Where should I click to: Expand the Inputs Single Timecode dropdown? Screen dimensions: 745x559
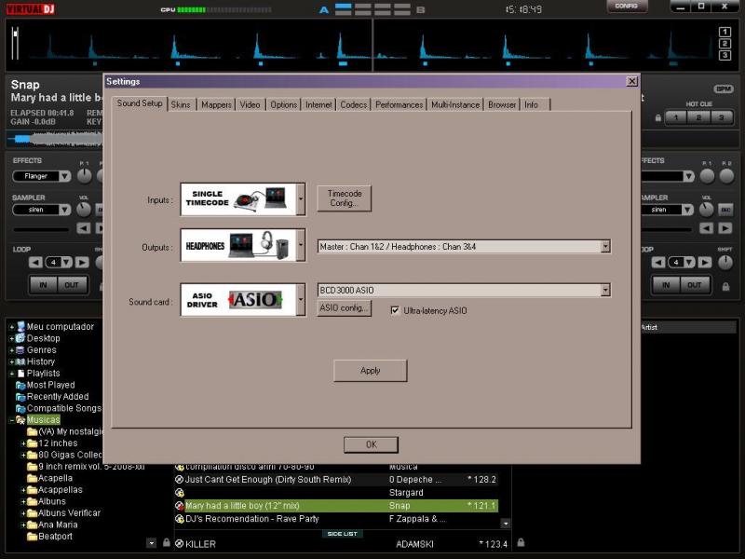301,198
